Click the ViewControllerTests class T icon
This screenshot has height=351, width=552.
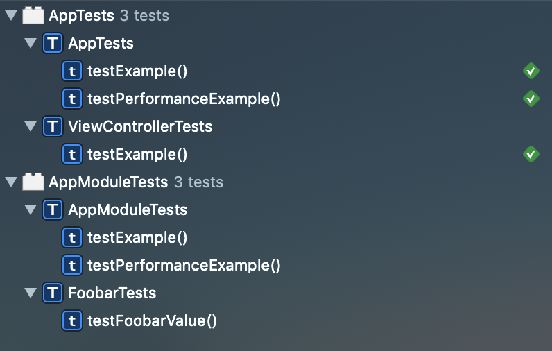tap(52, 126)
